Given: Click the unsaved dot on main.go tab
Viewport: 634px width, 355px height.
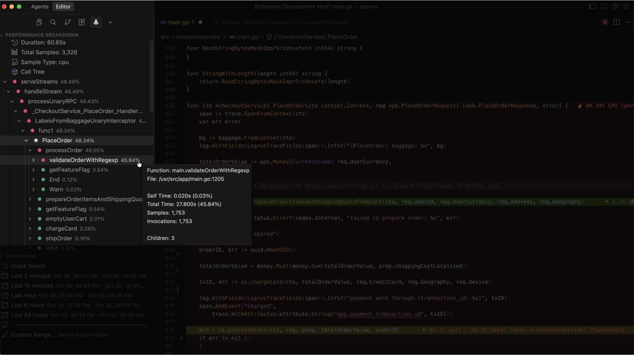Looking at the screenshot, I should click(x=200, y=22).
